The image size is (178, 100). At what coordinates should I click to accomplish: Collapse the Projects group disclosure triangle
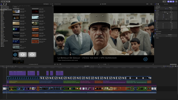13,7
